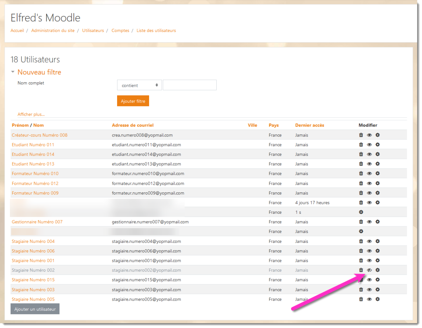Suspend Stagiaire Numéro 004 with eye icon
This screenshot has width=422, height=328.
pos(369,241)
